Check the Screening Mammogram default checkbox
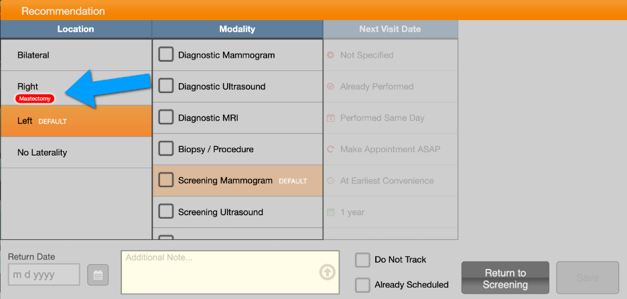The height and width of the screenshot is (299, 627). click(166, 180)
